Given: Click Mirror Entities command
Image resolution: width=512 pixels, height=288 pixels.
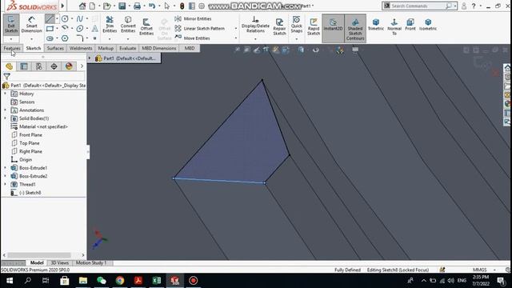Looking at the screenshot, I should click(x=193, y=18).
